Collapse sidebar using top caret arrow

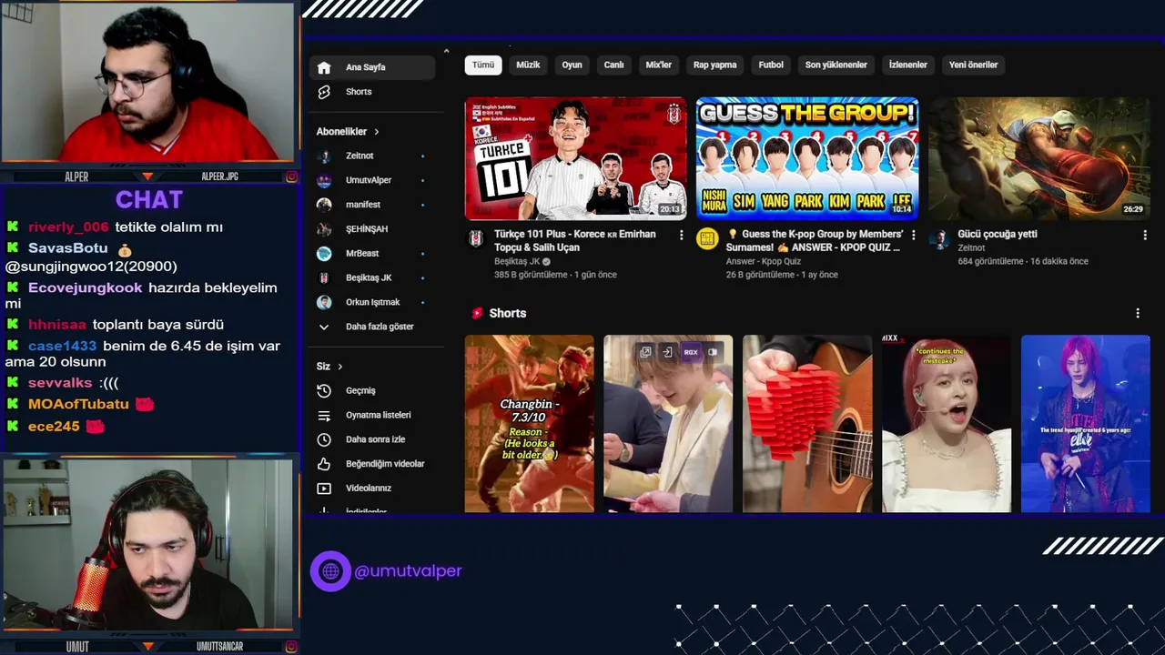tap(446, 52)
